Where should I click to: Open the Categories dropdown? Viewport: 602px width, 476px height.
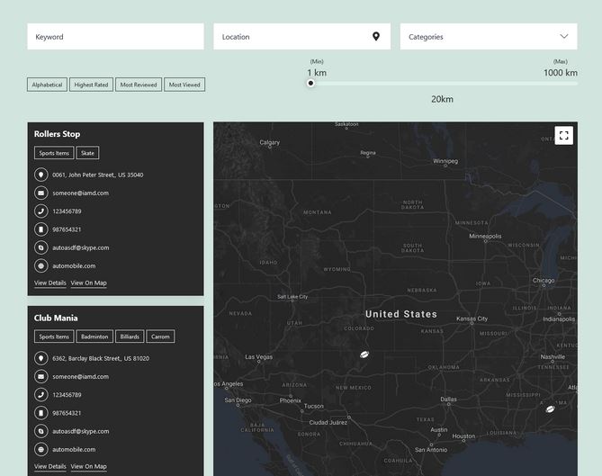(489, 37)
